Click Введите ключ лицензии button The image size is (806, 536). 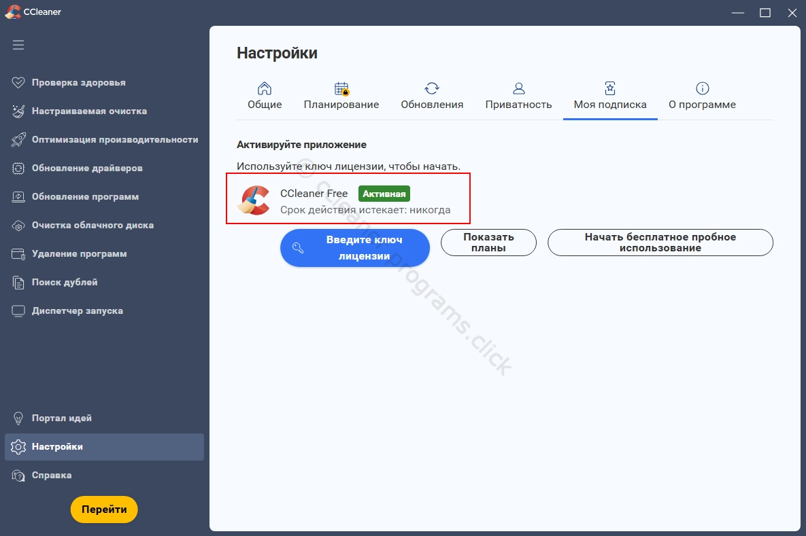(x=355, y=248)
